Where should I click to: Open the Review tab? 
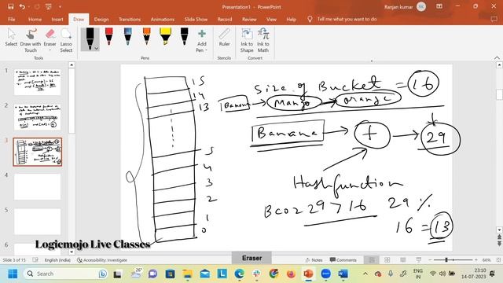(x=249, y=19)
